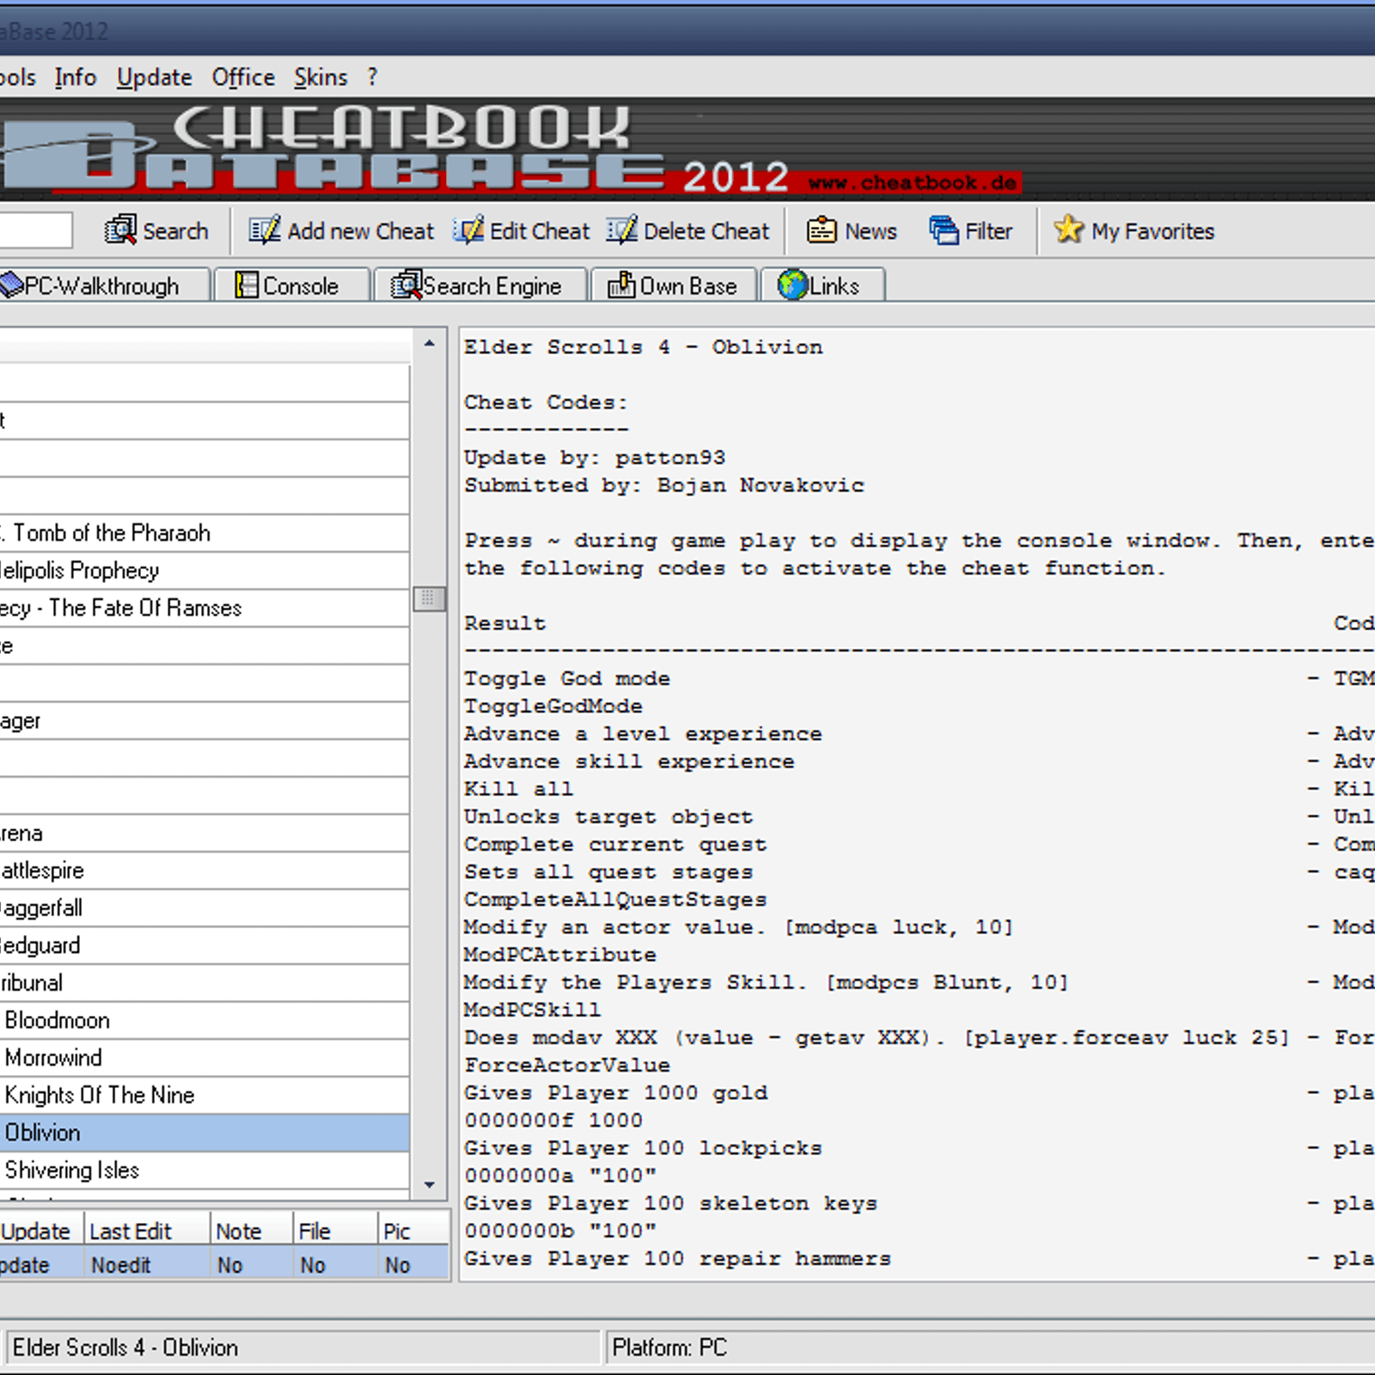Click the Filter button label

(988, 231)
